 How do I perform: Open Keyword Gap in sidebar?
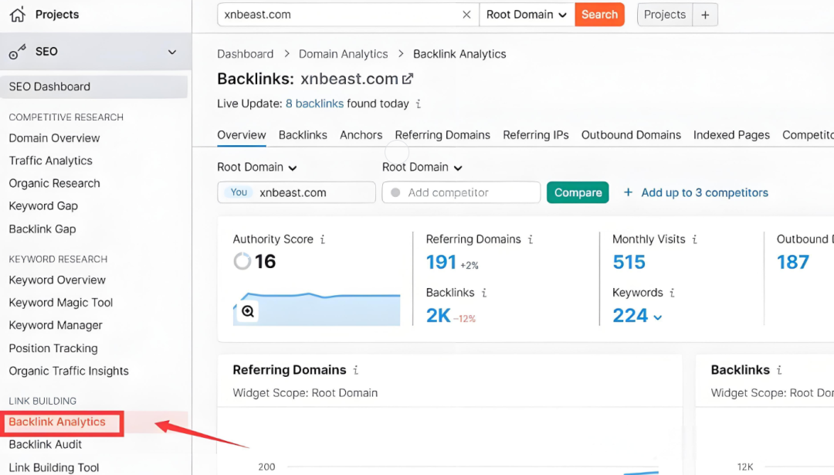point(43,206)
